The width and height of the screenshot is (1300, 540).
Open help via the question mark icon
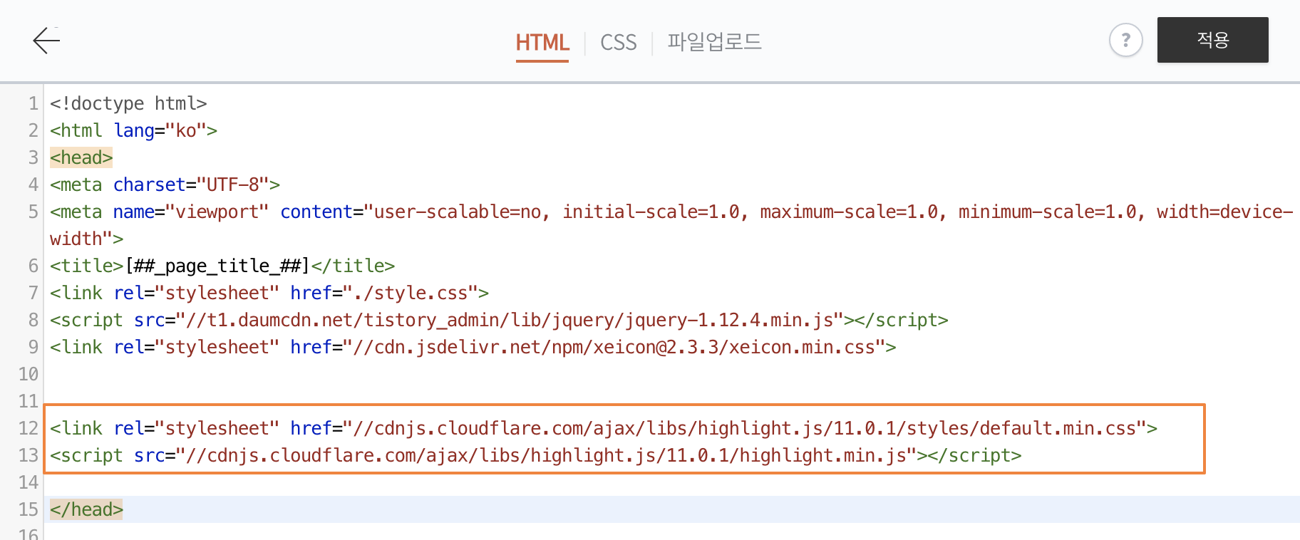1125,40
